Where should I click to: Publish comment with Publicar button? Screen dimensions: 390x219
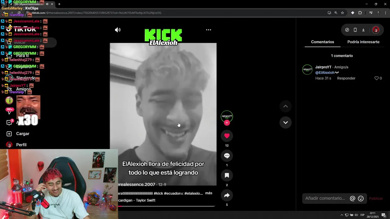coord(376,198)
